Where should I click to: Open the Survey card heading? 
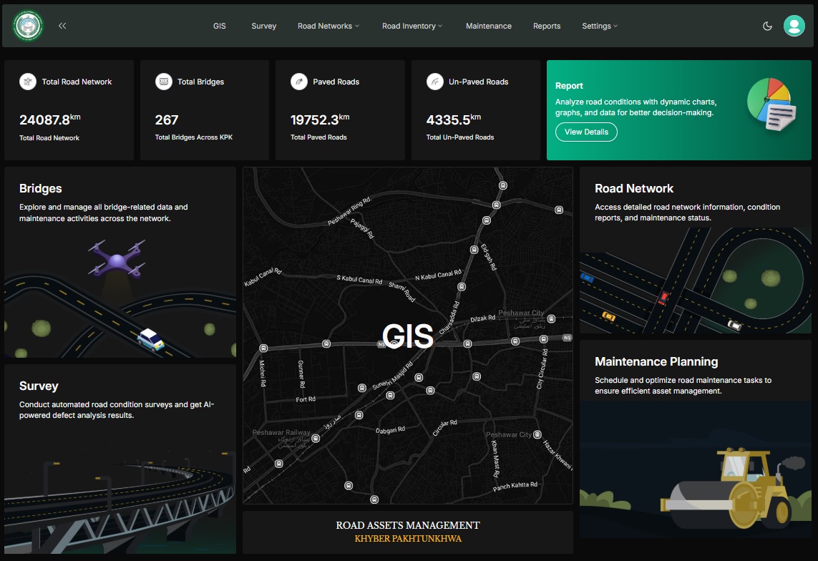click(x=39, y=386)
